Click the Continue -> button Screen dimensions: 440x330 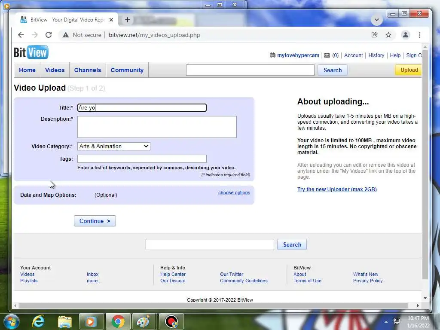pos(95,221)
